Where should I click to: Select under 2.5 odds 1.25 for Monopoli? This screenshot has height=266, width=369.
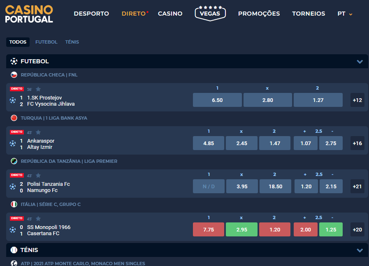[x=331, y=229]
